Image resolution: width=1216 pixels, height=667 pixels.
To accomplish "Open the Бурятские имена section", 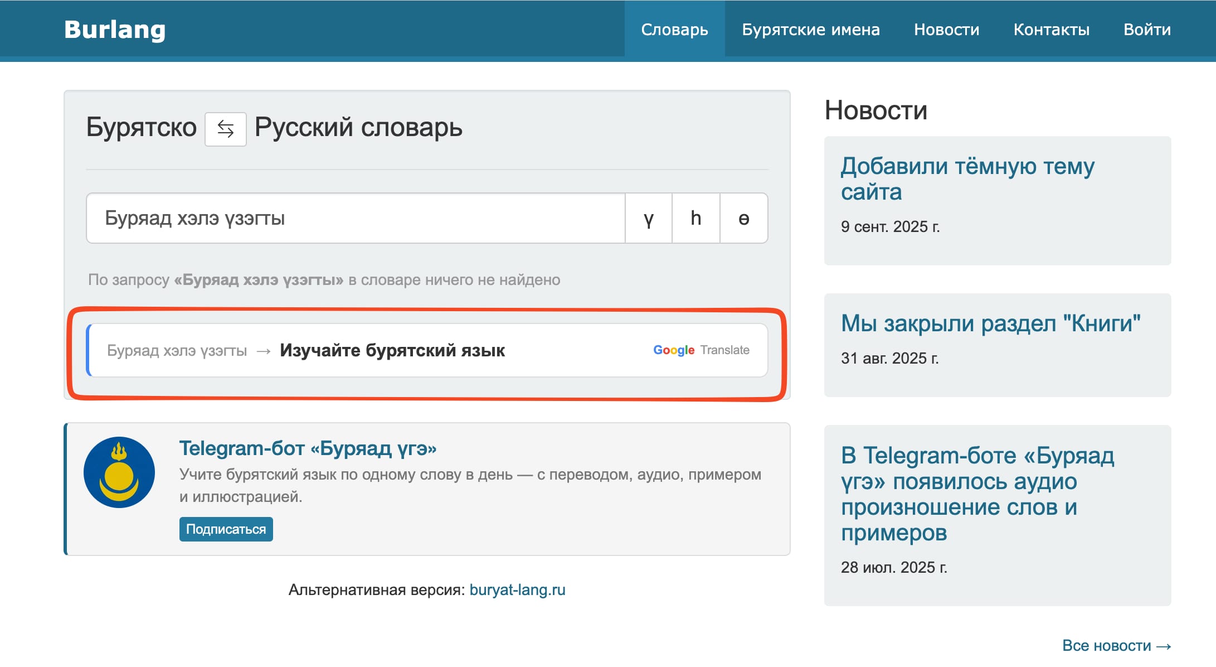I will coord(811,30).
